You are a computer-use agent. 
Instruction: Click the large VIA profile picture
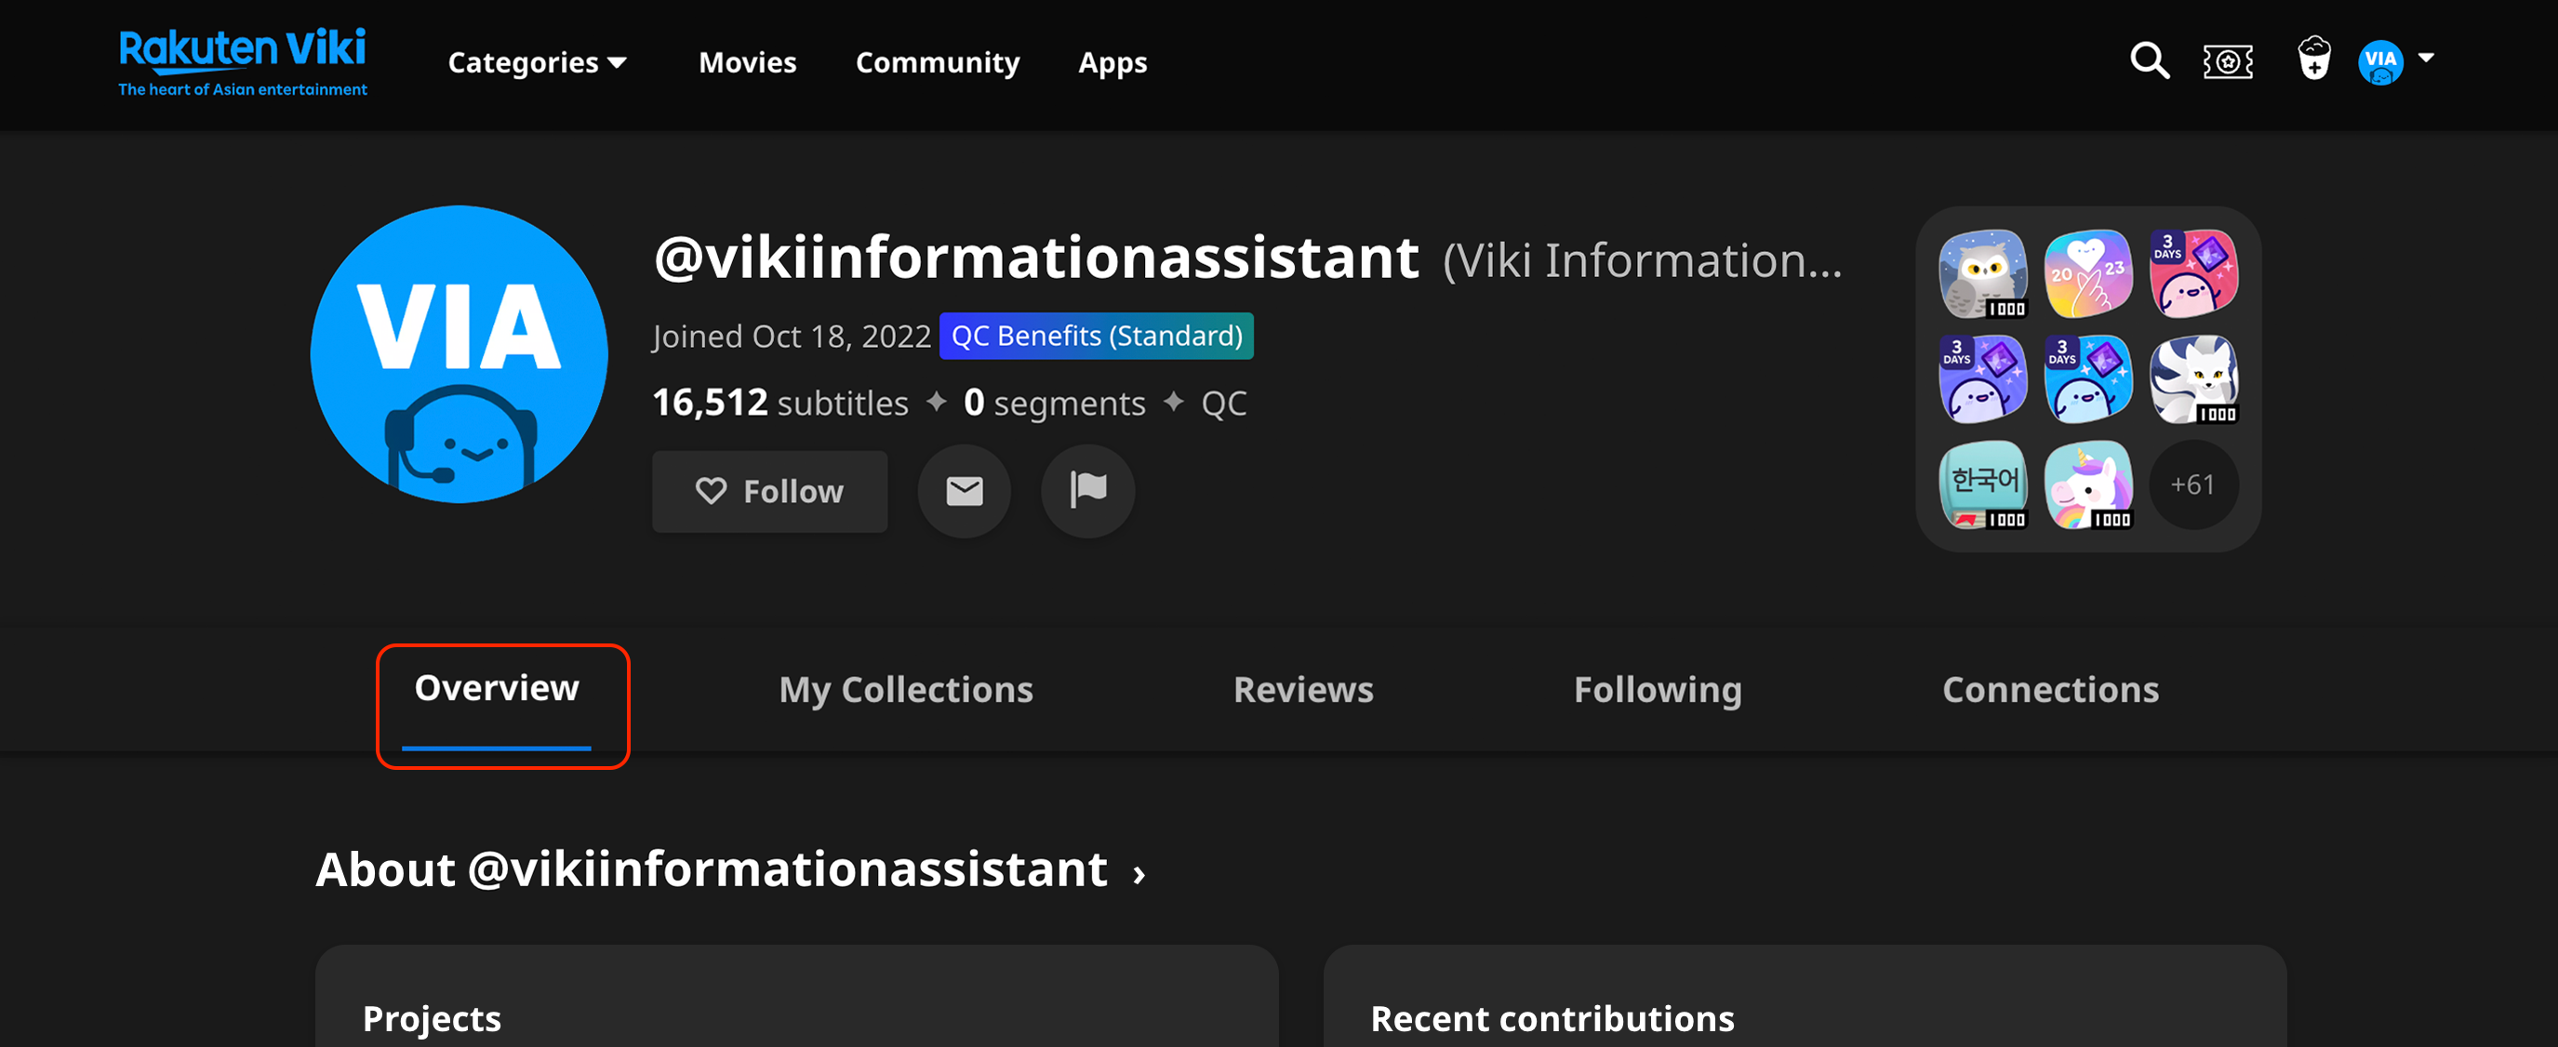tap(459, 354)
